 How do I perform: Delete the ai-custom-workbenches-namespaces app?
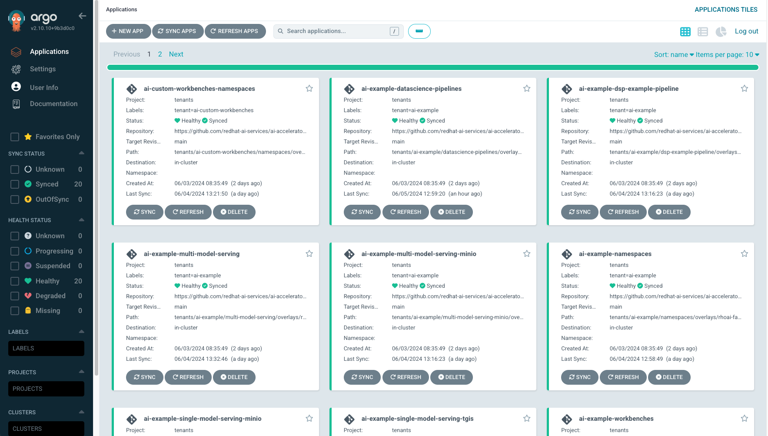coord(234,212)
